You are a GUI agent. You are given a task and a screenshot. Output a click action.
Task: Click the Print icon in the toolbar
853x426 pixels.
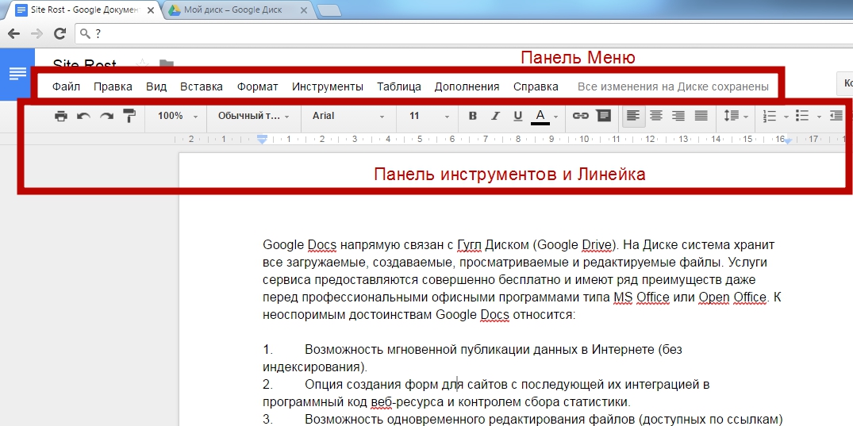61,116
